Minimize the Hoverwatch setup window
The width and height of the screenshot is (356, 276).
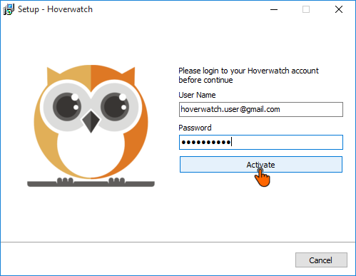(x=274, y=9)
